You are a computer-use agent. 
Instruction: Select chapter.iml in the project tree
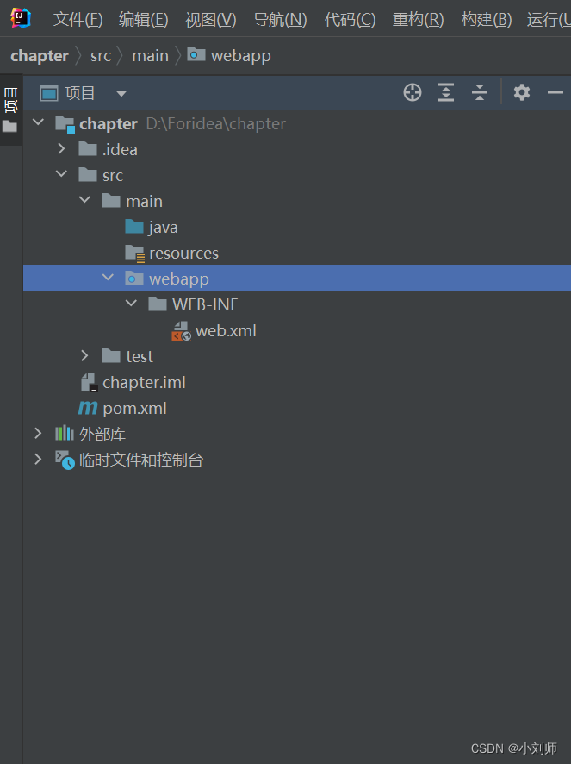143,381
